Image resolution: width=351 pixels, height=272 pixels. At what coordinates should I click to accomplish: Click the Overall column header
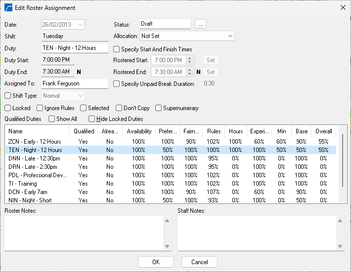[x=324, y=131]
